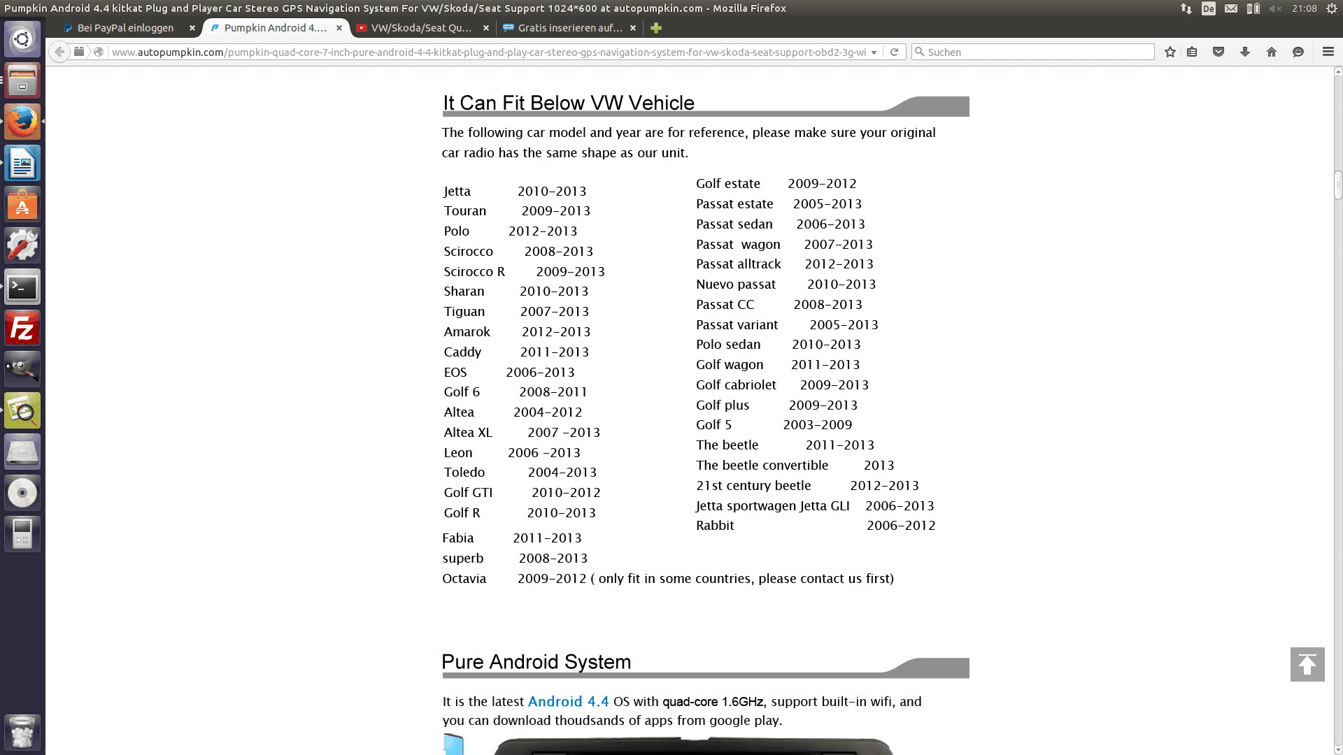Save page to Pocket icon

tap(1218, 52)
